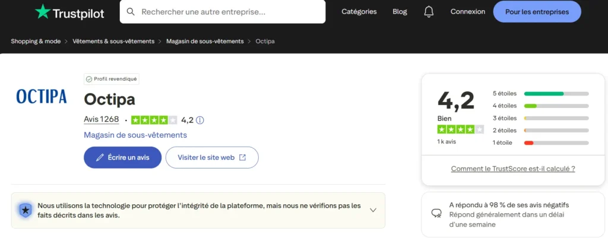
Task: Click the reply bubble icon beside response stats
Action: (x=436, y=214)
